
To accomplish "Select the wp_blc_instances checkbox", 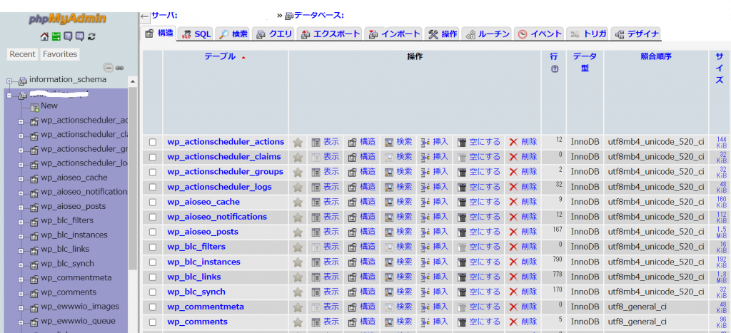I will pos(153,262).
